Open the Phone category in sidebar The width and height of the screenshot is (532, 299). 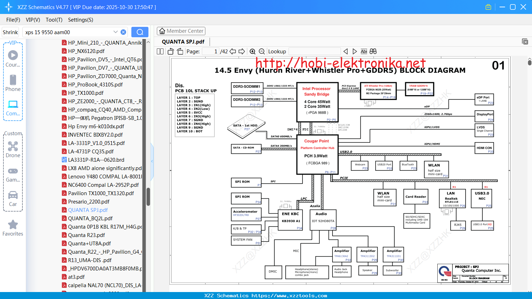(13, 83)
